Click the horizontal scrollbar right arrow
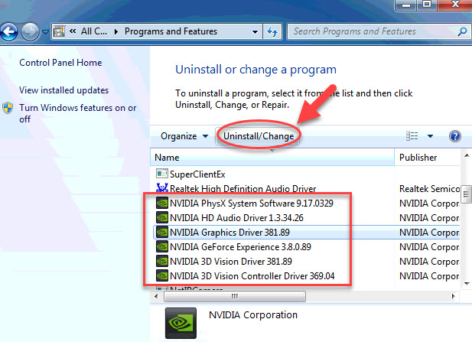Viewport: 472px width, 342px height. [454, 296]
